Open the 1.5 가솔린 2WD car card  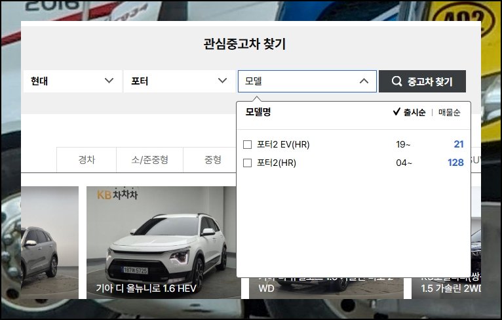click(x=446, y=243)
